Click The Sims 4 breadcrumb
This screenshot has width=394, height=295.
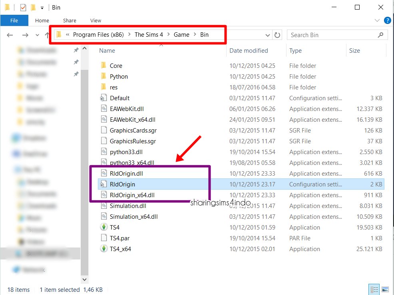click(x=149, y=35)
